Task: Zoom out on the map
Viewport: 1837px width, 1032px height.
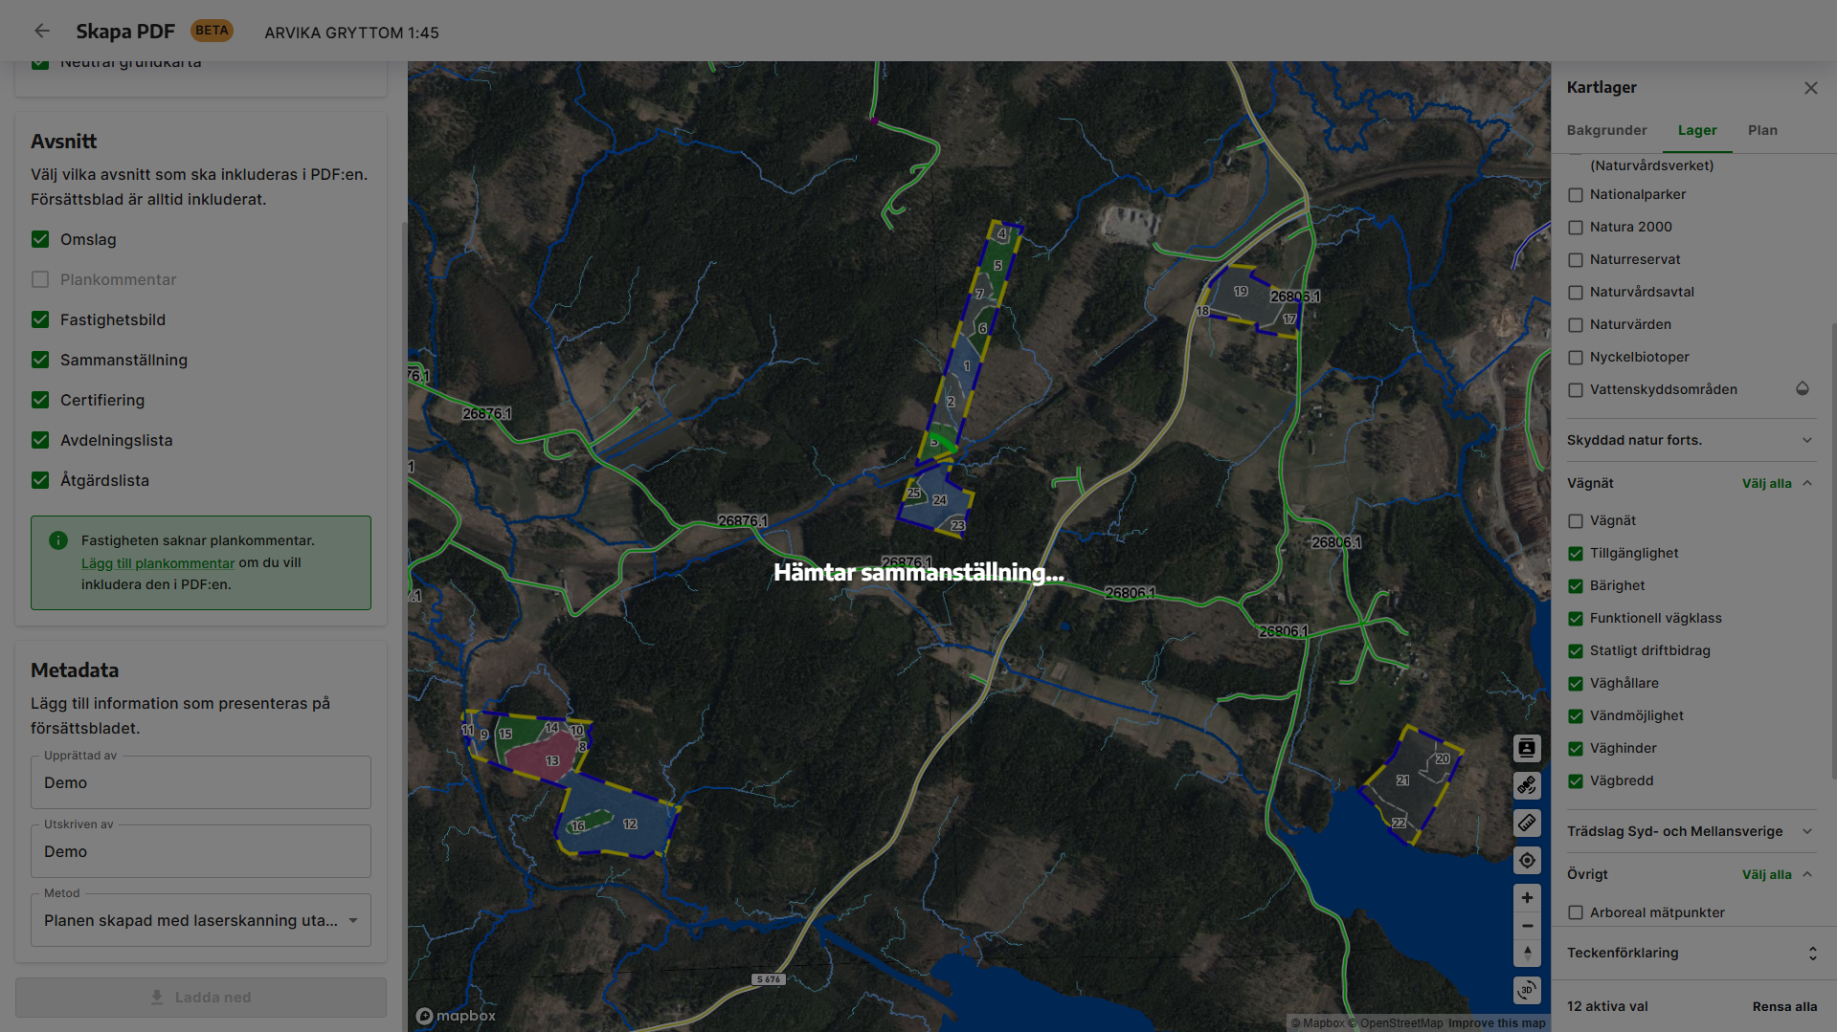Action: (x=1527, y=926)
